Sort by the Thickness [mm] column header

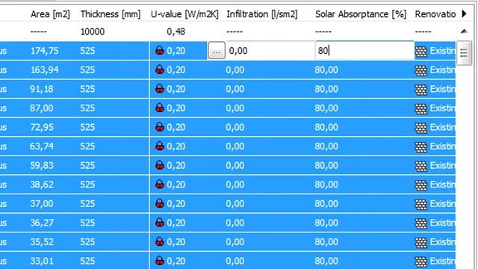111,14
